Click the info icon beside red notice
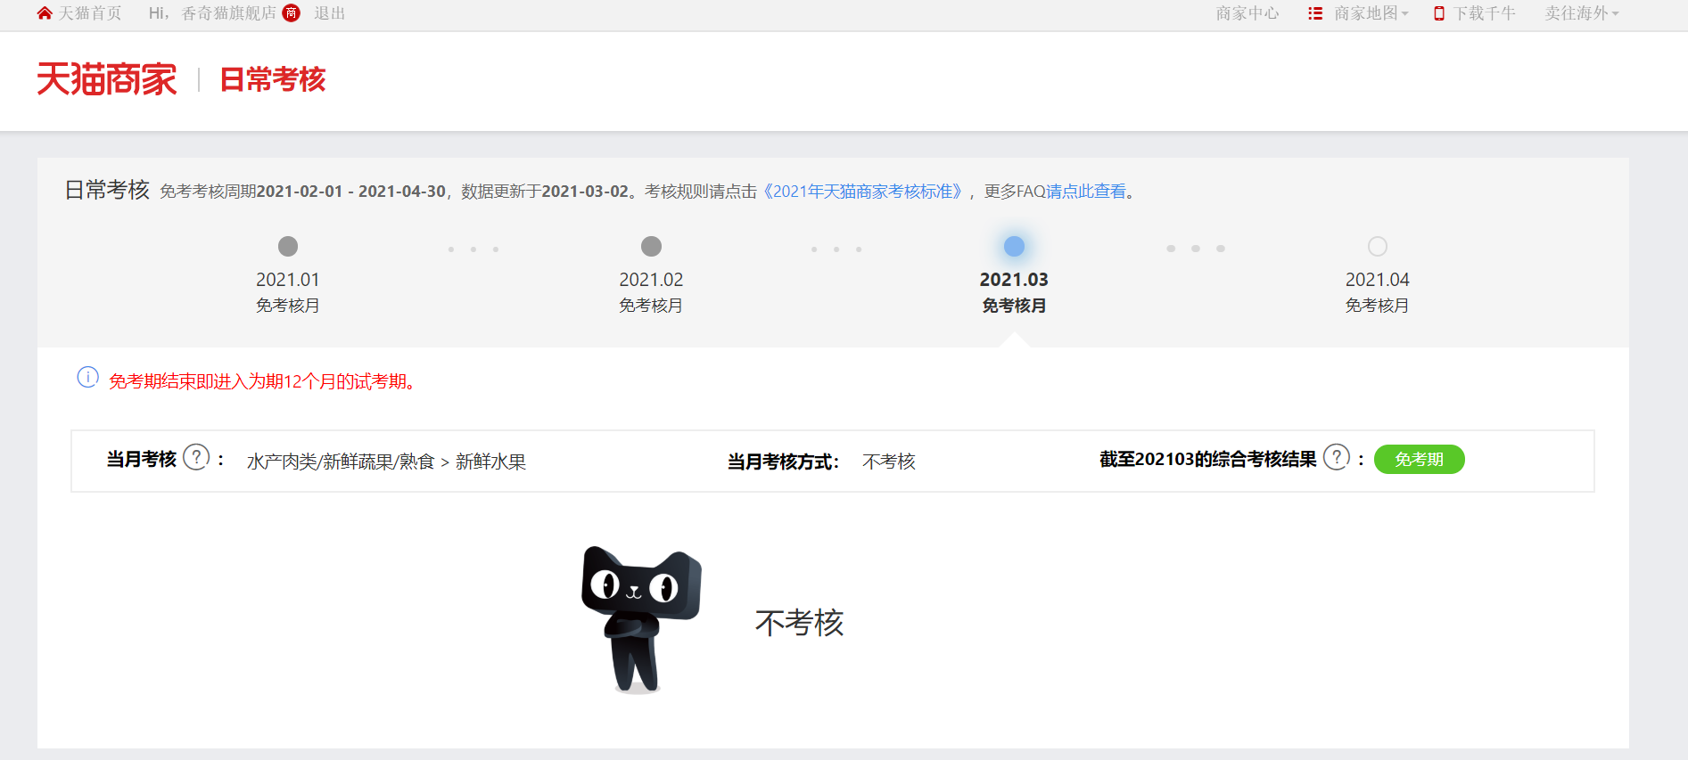Image resolution: width=1688 pixels, height=760 pixels. [x=87, y=378]
